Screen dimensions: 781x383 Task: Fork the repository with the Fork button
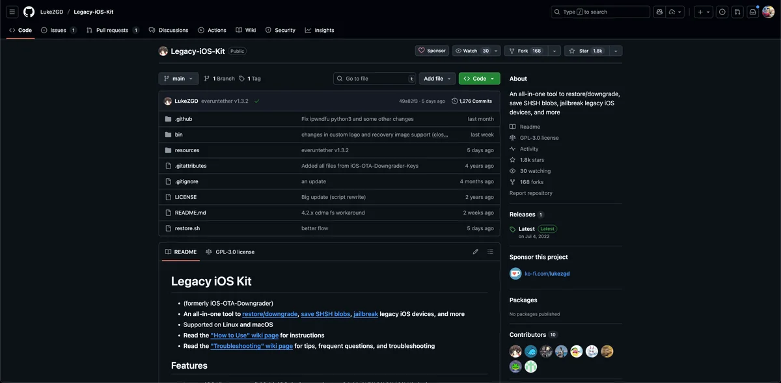(x=527, y=51)
